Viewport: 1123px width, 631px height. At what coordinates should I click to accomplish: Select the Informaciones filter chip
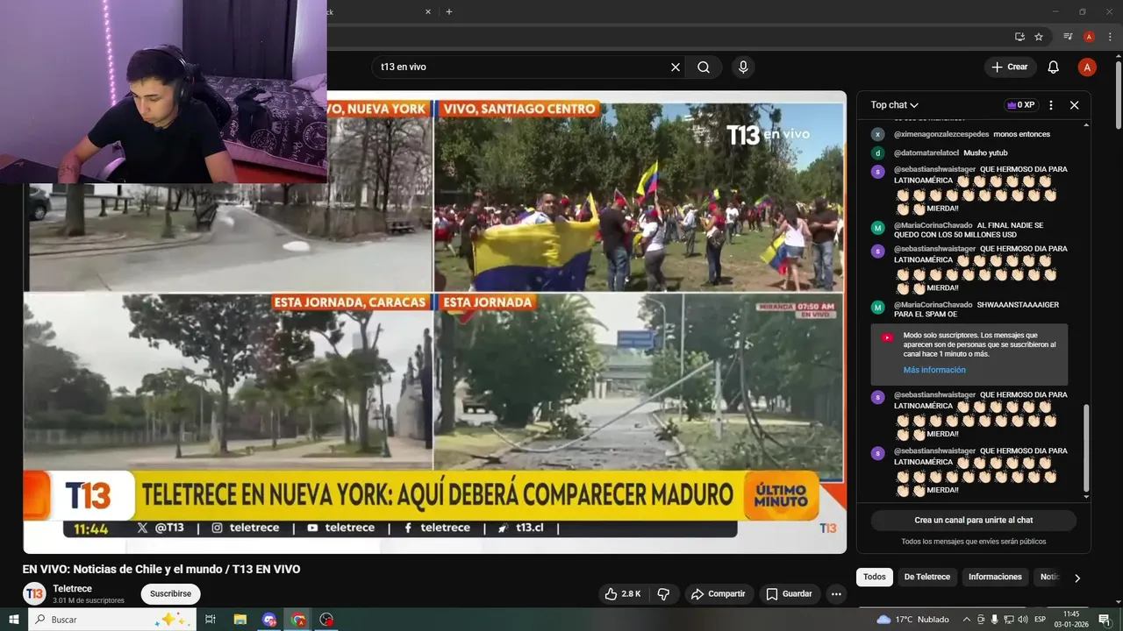pos(995,577)
